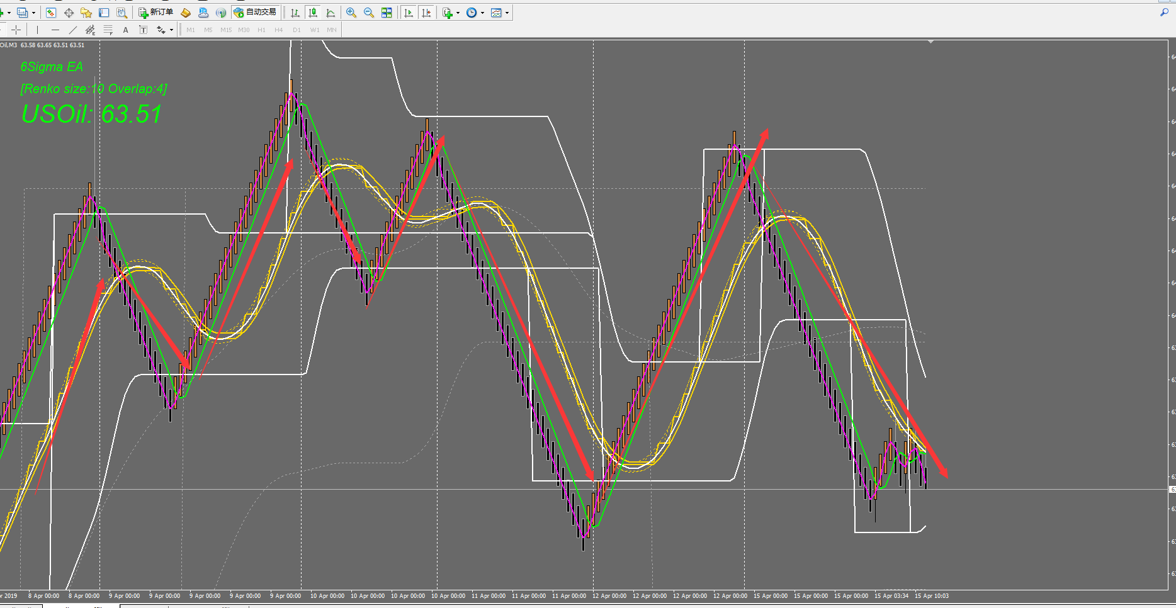This screenshot has height=608, width=1176.
Task: Switch chart to Candlesticks mode
Action: click(313, 13)
